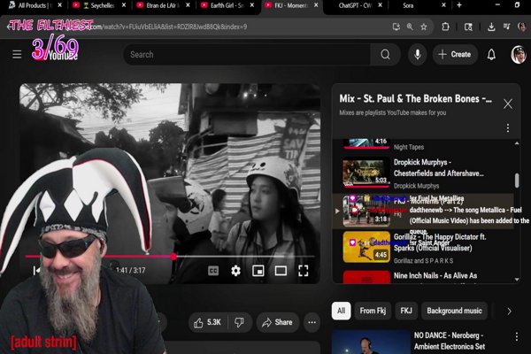
Task: Click into the YouTube Search field
Action: click(x=247, y=54)
